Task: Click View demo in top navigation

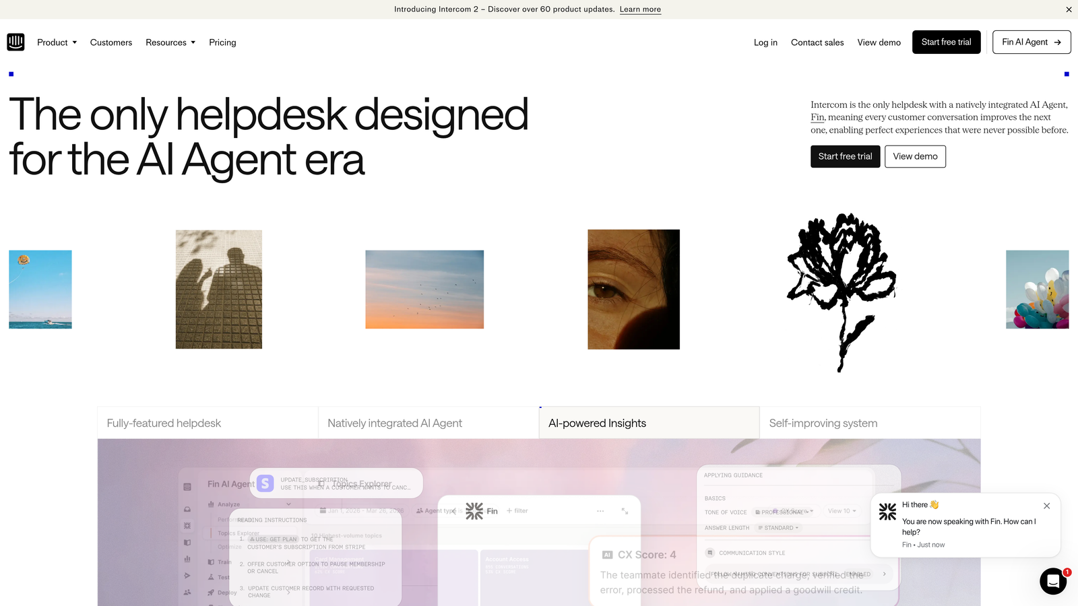Action: point(879,42)
